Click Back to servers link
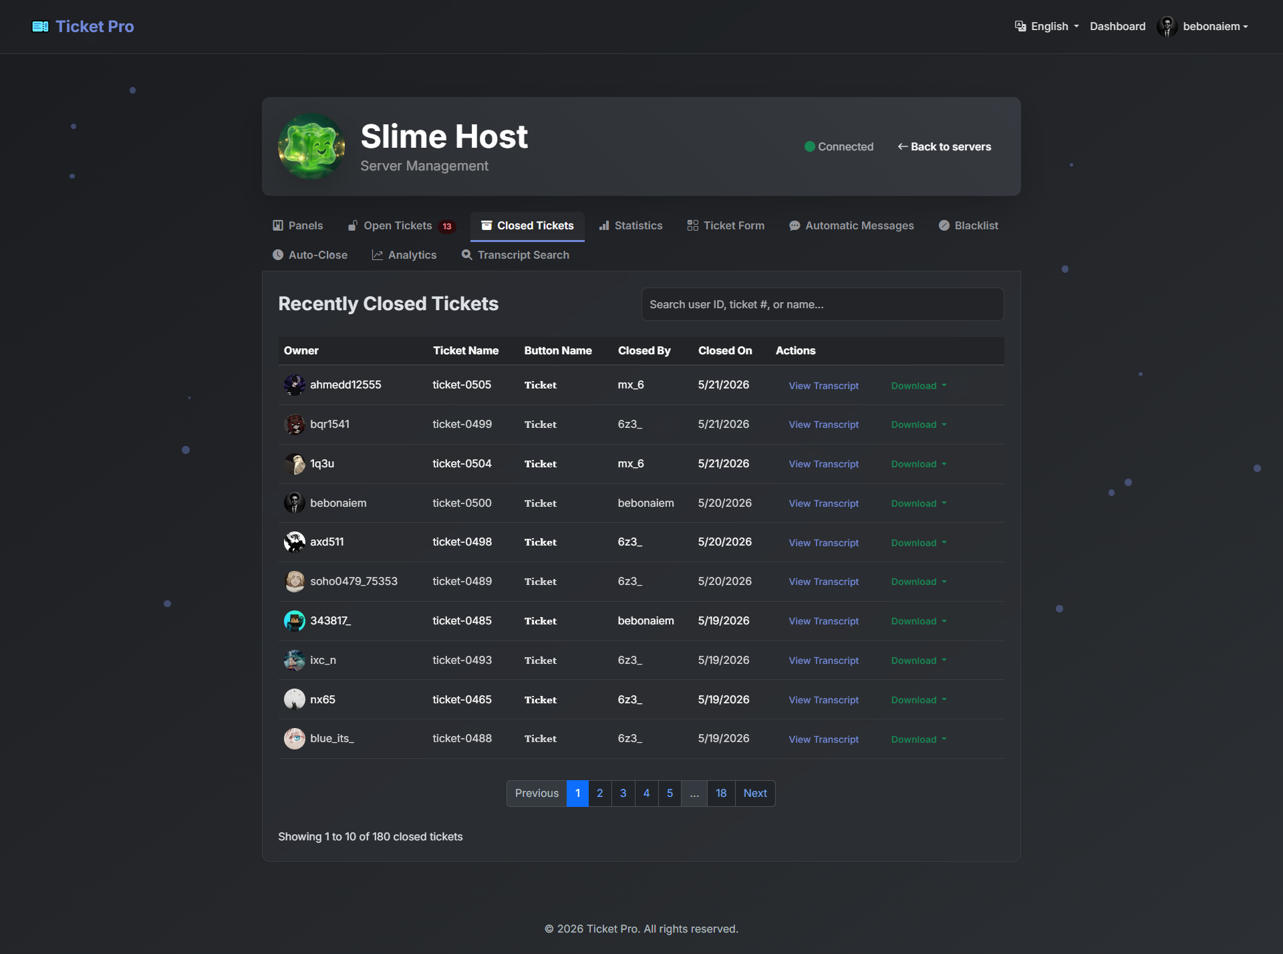1283x954 pixels. coord(944,146)
